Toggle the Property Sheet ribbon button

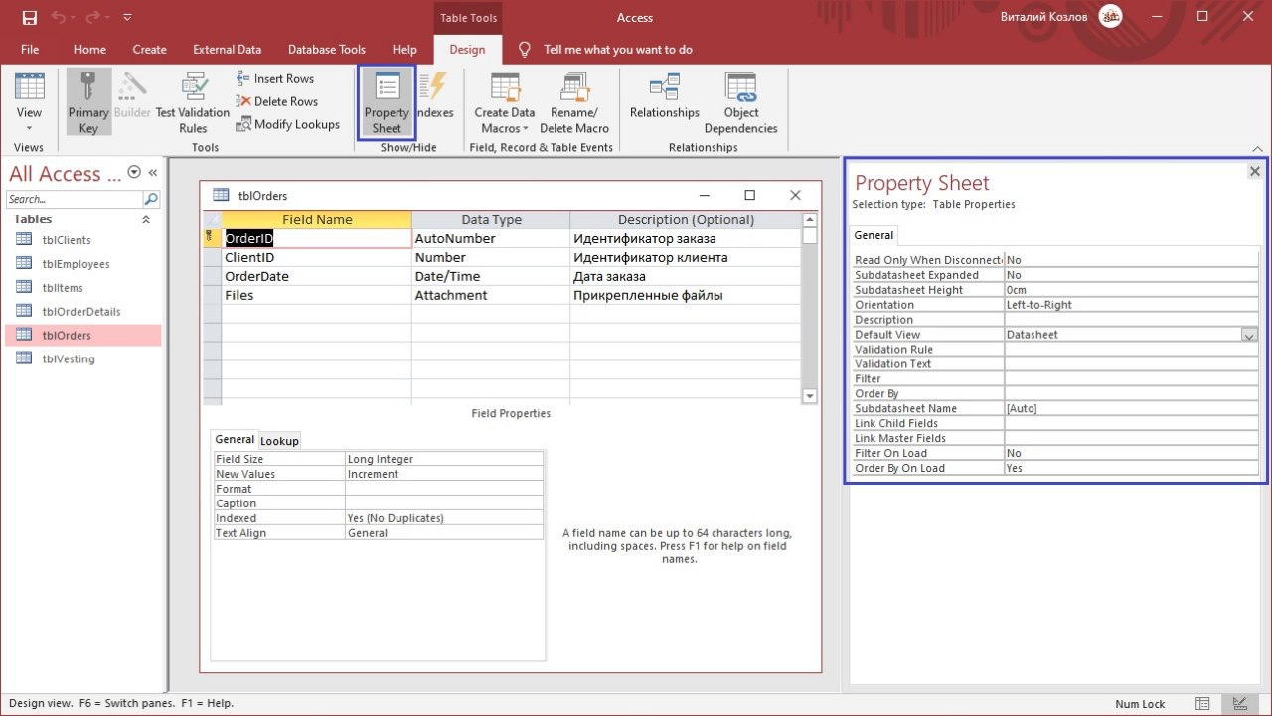[387, 103]
